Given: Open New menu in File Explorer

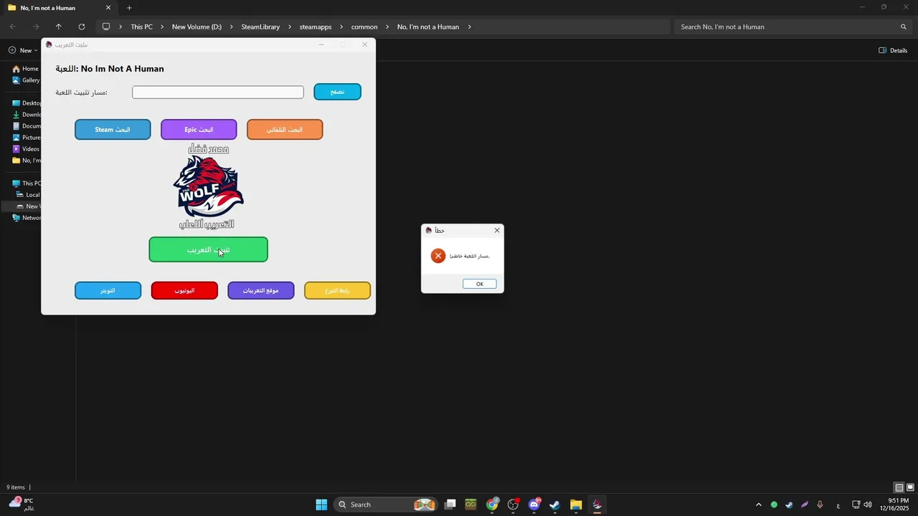Looking at the screenshot, I should 23,50.
